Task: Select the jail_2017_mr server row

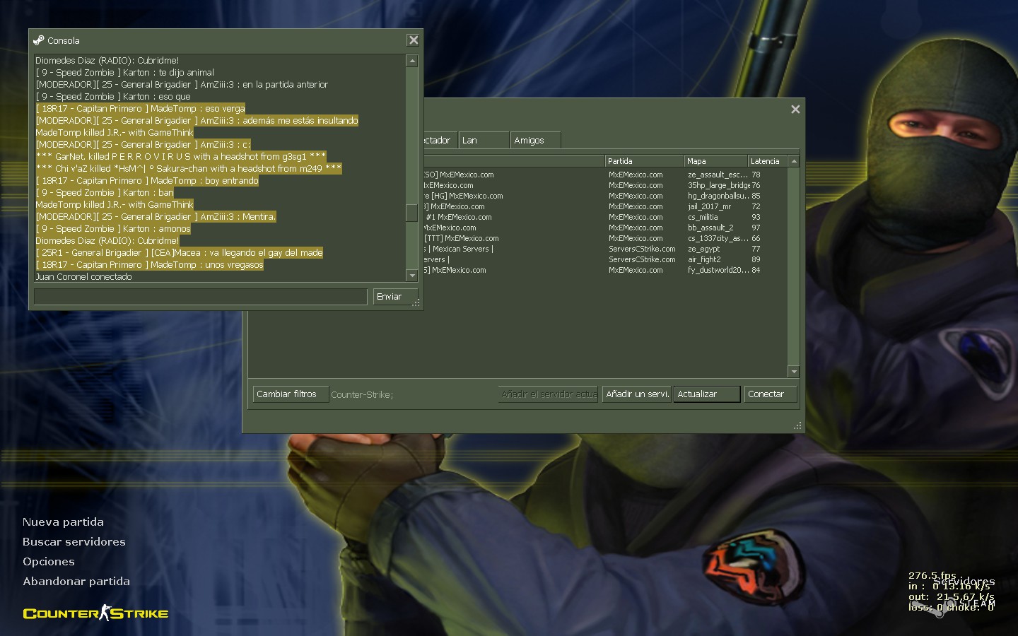Action: tap(605, 206)
